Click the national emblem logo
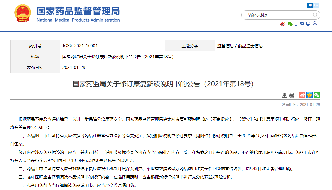332x190 pixels. point(23,13)
